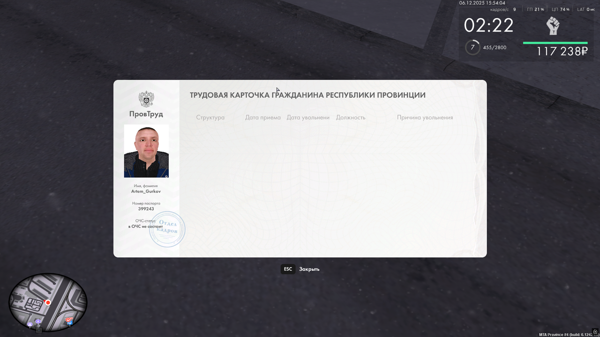Click the кадров/с frame rate readout
The height and width of the screenshot is (337, 600).
[x=503, y=9]
